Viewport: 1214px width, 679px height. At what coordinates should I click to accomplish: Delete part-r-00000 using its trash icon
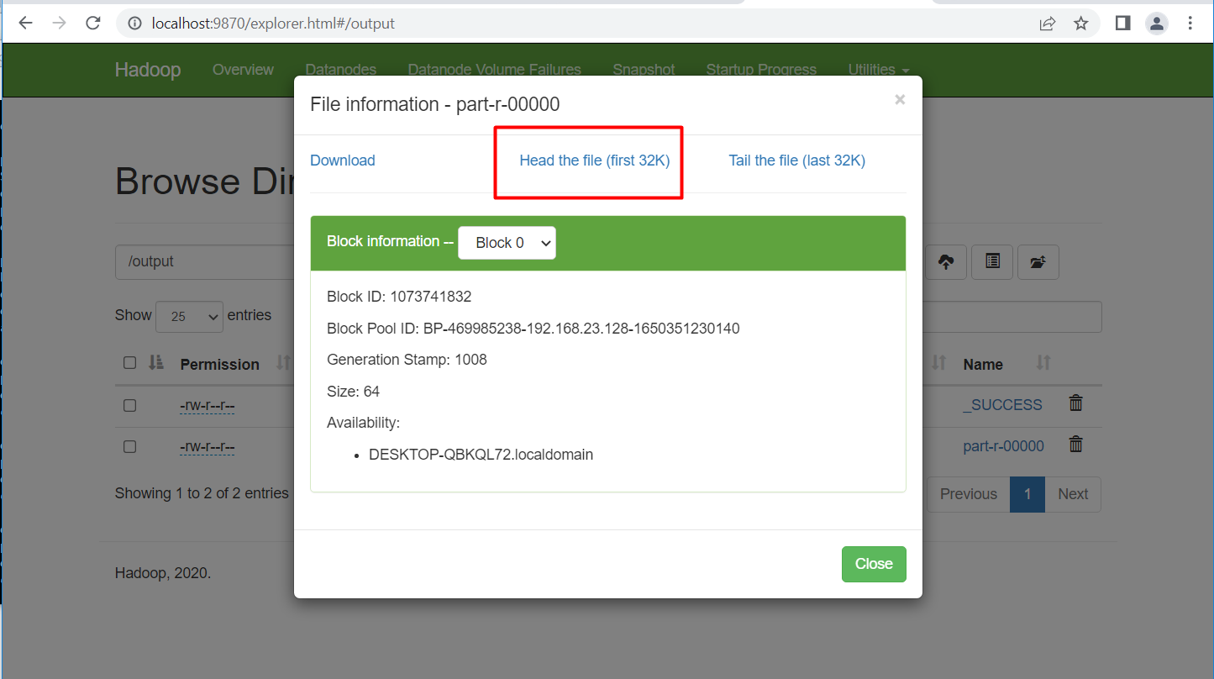(1075, 445)
